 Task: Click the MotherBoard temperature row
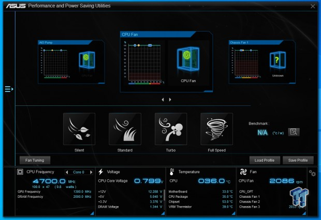pyautogui.click(x=201, y=192)
